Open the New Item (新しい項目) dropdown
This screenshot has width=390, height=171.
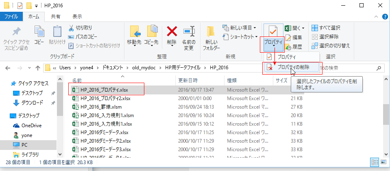point(239,28)
